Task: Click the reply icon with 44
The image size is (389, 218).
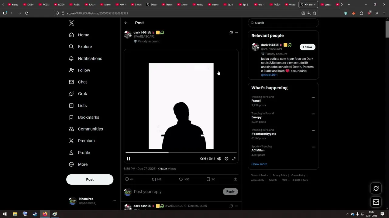Action: (127, 179)
